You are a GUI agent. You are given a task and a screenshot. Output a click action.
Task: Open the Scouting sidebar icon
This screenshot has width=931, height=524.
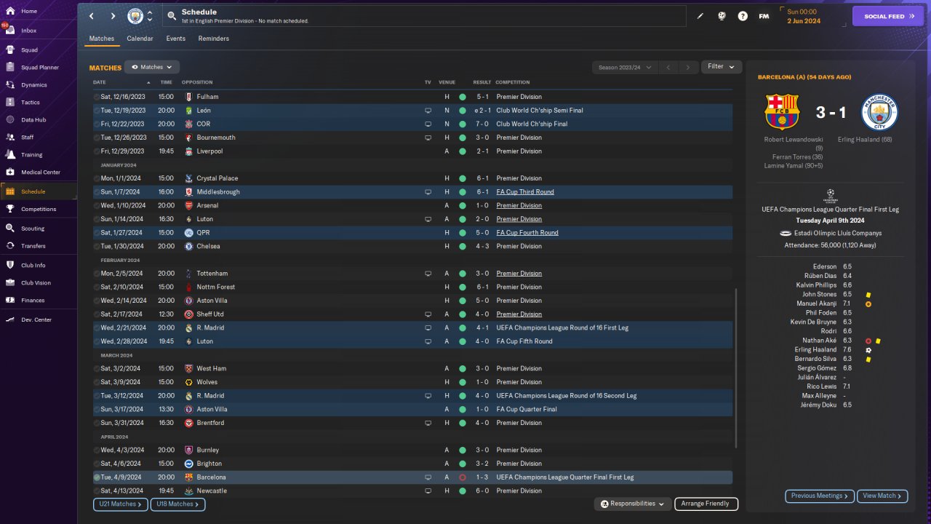(x=10, y=229)
